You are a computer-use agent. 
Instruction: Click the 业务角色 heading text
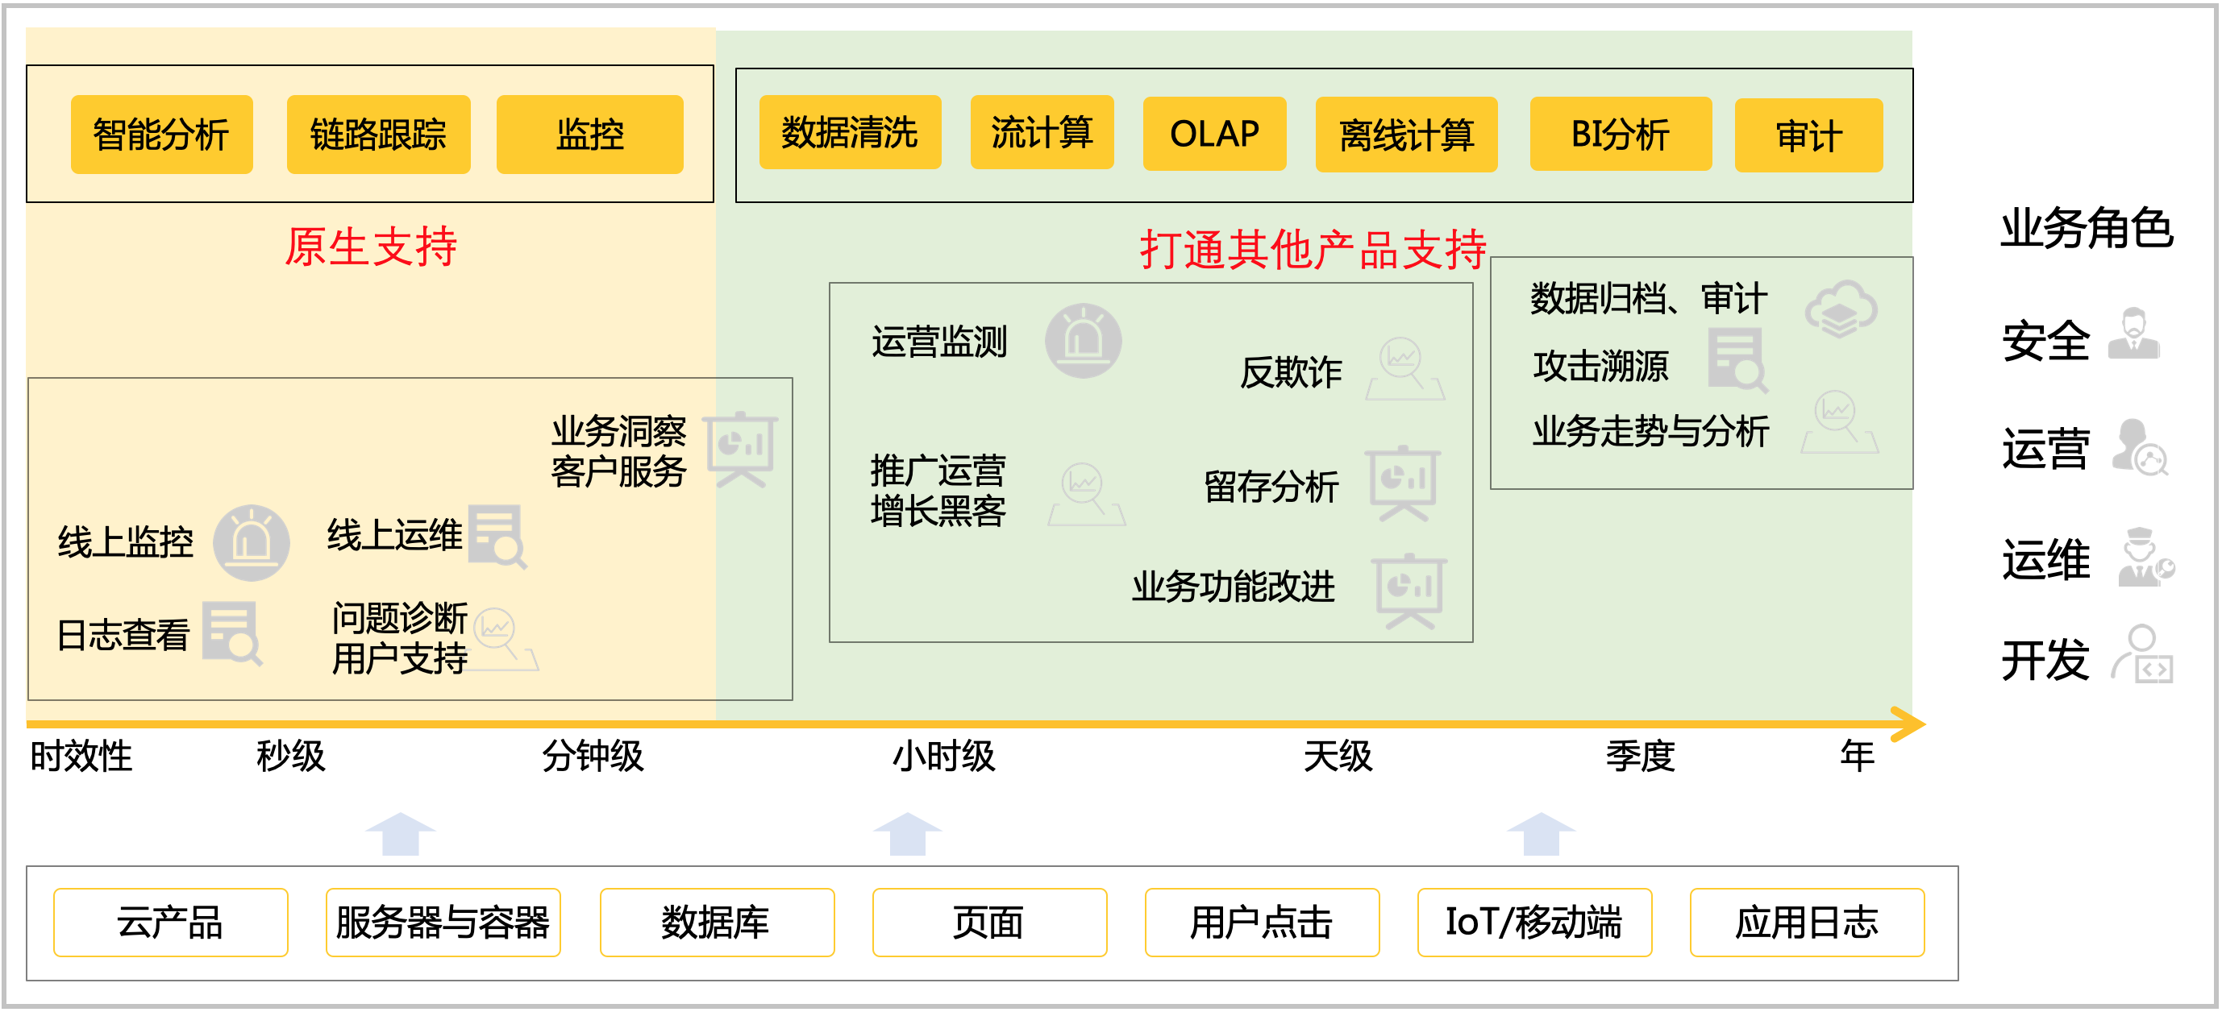click(x=2087, y=229)
